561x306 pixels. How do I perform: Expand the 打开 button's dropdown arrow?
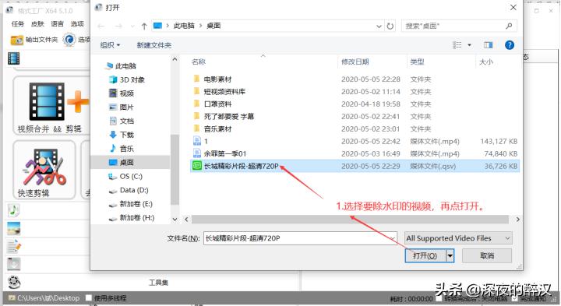[450, 255]
